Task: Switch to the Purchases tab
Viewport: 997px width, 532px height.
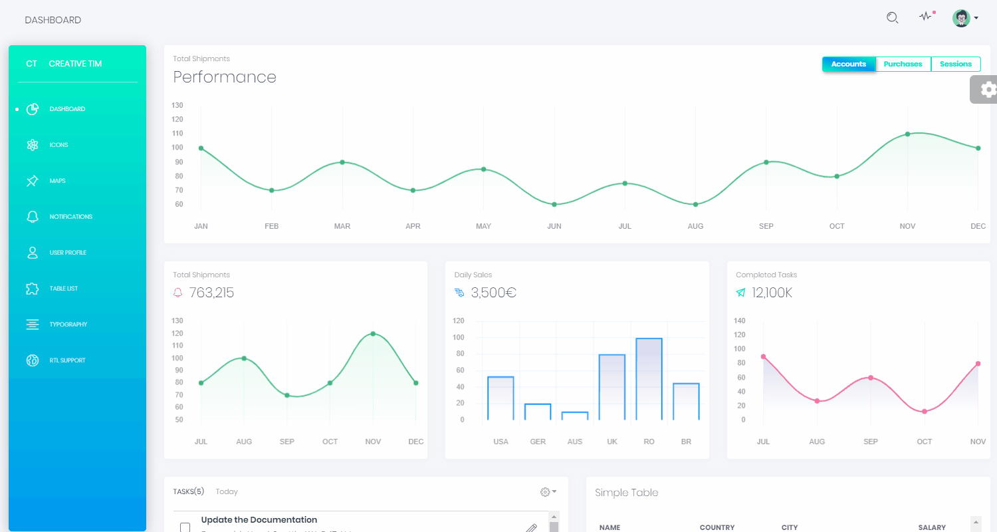Action: [903, 64]
